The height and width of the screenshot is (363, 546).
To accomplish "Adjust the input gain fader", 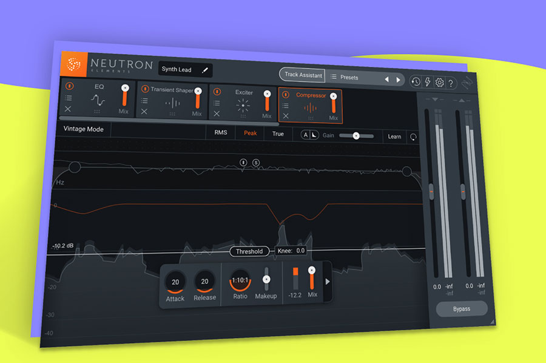I will [431, 192].
